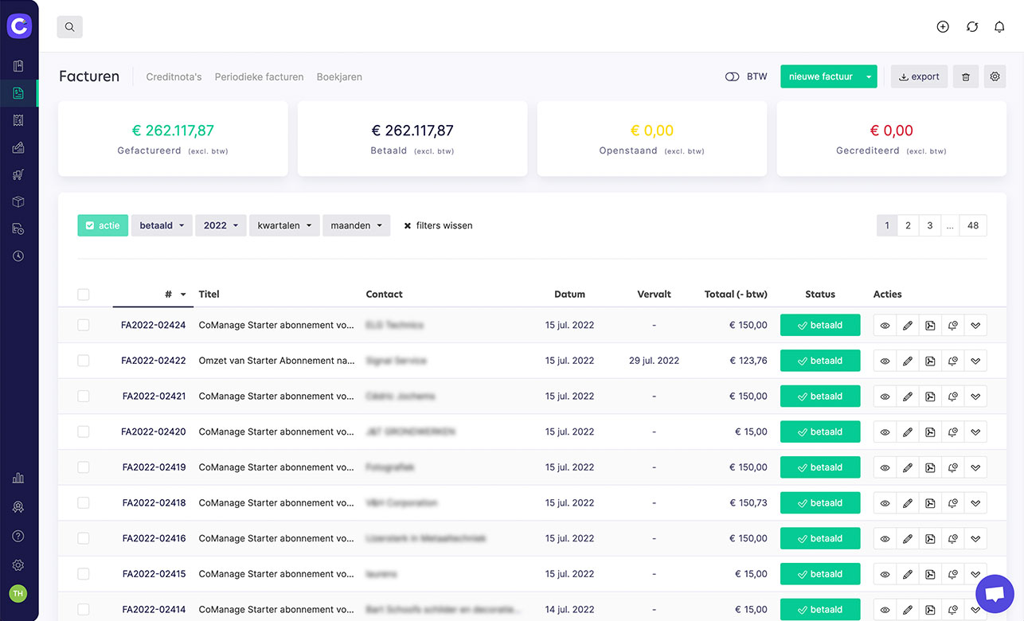Click the nieuwe factuur button
Screen dimensions: 1024x621
pyautogui.click(x=820, y=76)
